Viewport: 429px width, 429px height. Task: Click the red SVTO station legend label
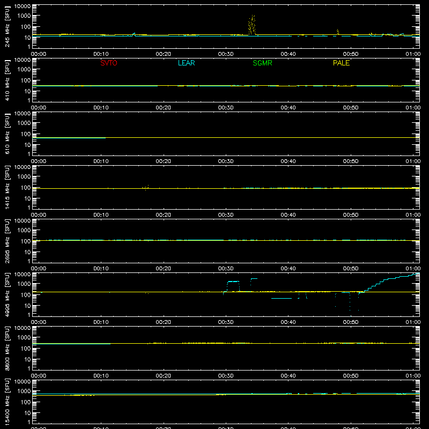[109, 63]
